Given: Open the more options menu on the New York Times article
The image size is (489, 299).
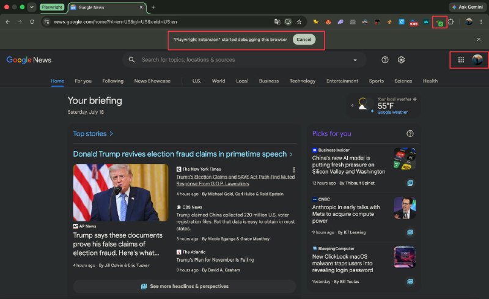Looking at the screenshot, I should (294, 170).
